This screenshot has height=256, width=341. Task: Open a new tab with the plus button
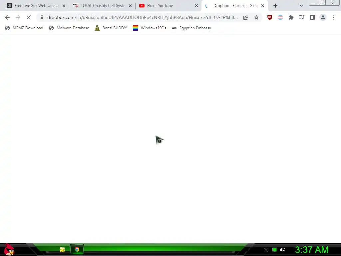point(275,6)
